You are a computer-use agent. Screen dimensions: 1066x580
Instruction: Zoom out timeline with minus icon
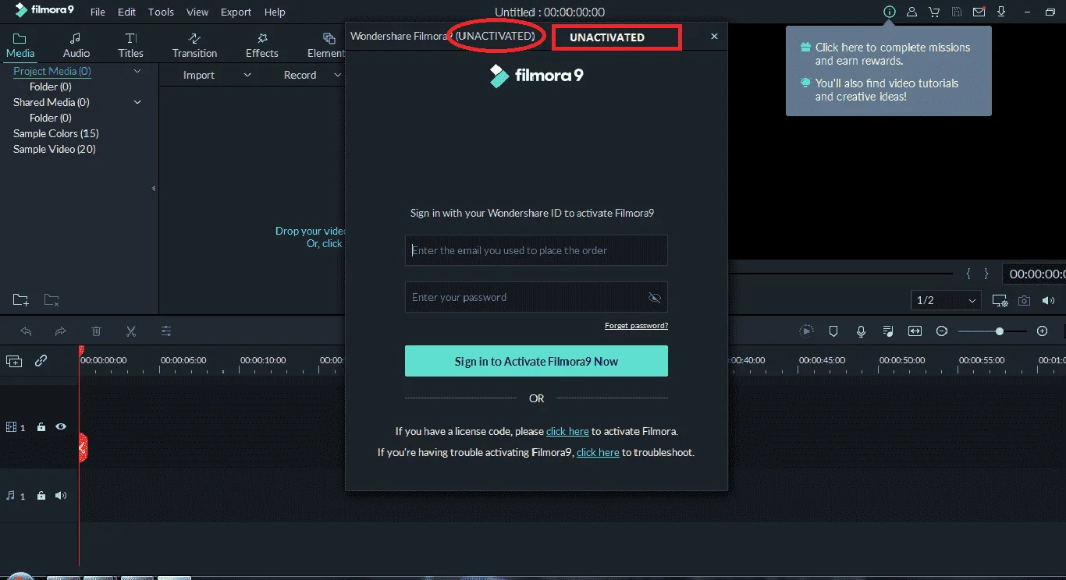click(x=942, y=331)
